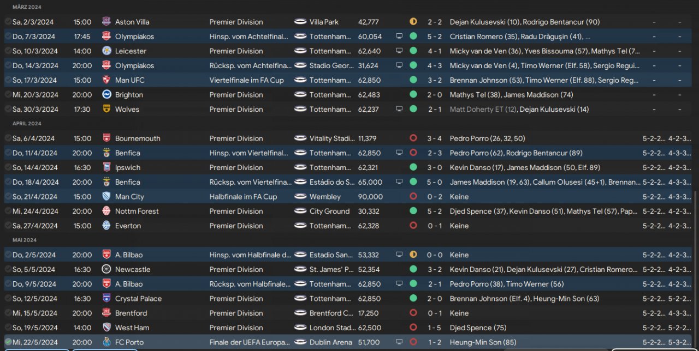
Task: Click the stadium icon beside Villa Park
Action: pyautogui.click(x=300, y=22)
